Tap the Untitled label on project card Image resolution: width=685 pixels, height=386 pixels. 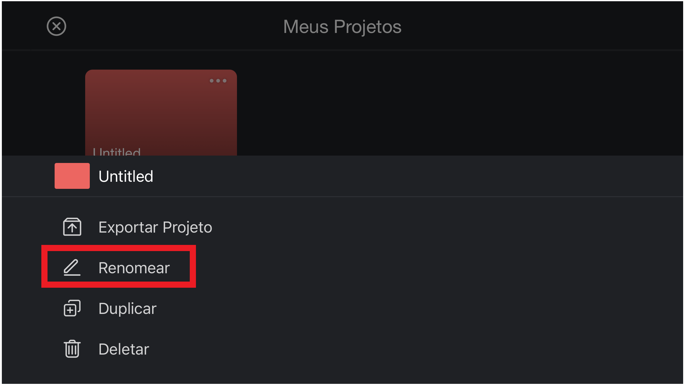point(117,152)
